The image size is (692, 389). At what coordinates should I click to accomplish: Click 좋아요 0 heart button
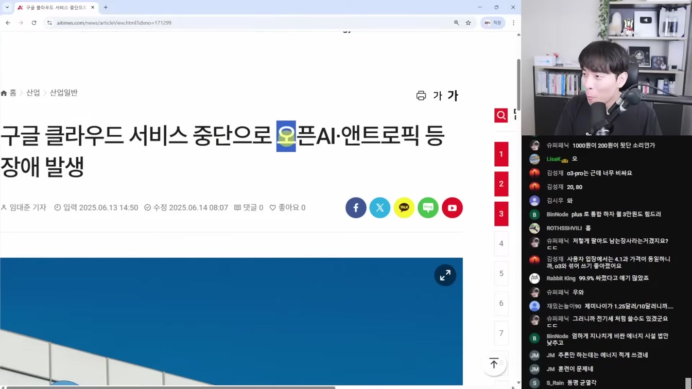coord(287,207)
